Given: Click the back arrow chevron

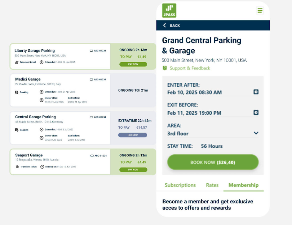Looking at the screenshot, I should pos(165,26).
